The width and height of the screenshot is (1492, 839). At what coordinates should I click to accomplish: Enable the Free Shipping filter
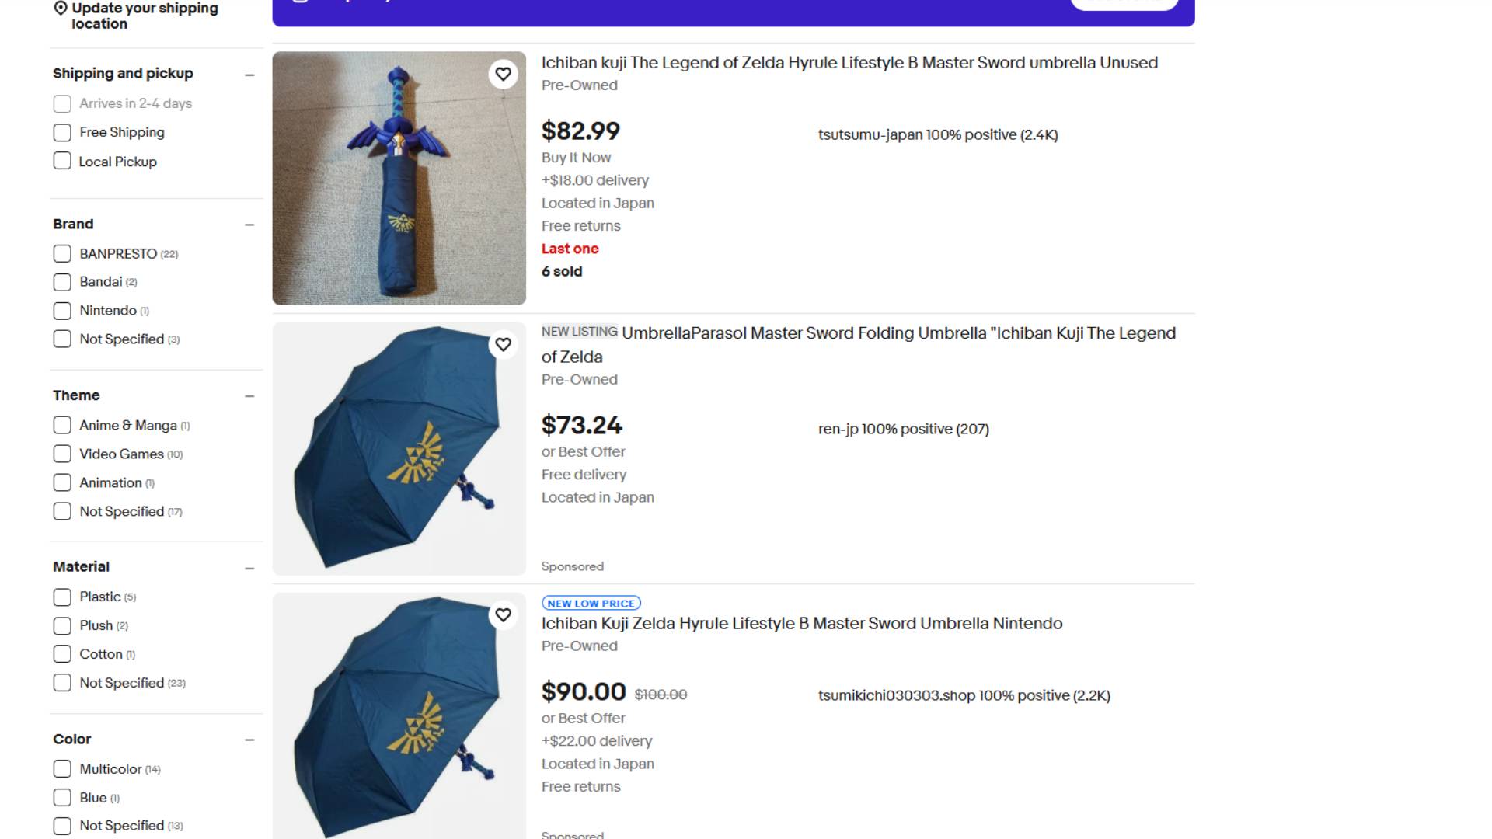[x=62, y=132]
